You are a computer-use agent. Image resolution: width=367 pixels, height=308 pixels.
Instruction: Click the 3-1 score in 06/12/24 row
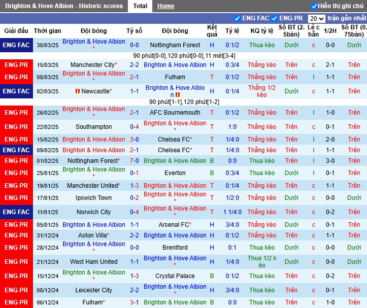coord(135,302)
